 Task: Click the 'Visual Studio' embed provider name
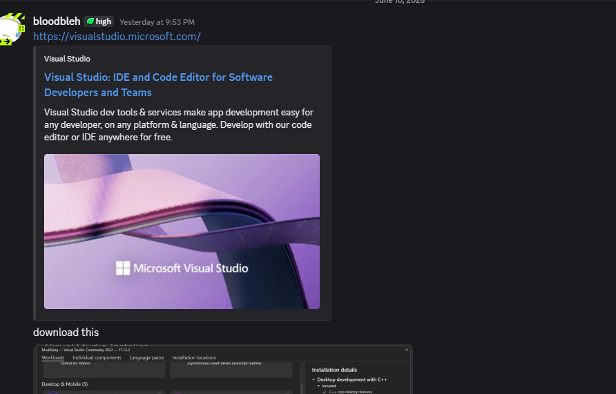pyautogui.click(x=67, y=59)
